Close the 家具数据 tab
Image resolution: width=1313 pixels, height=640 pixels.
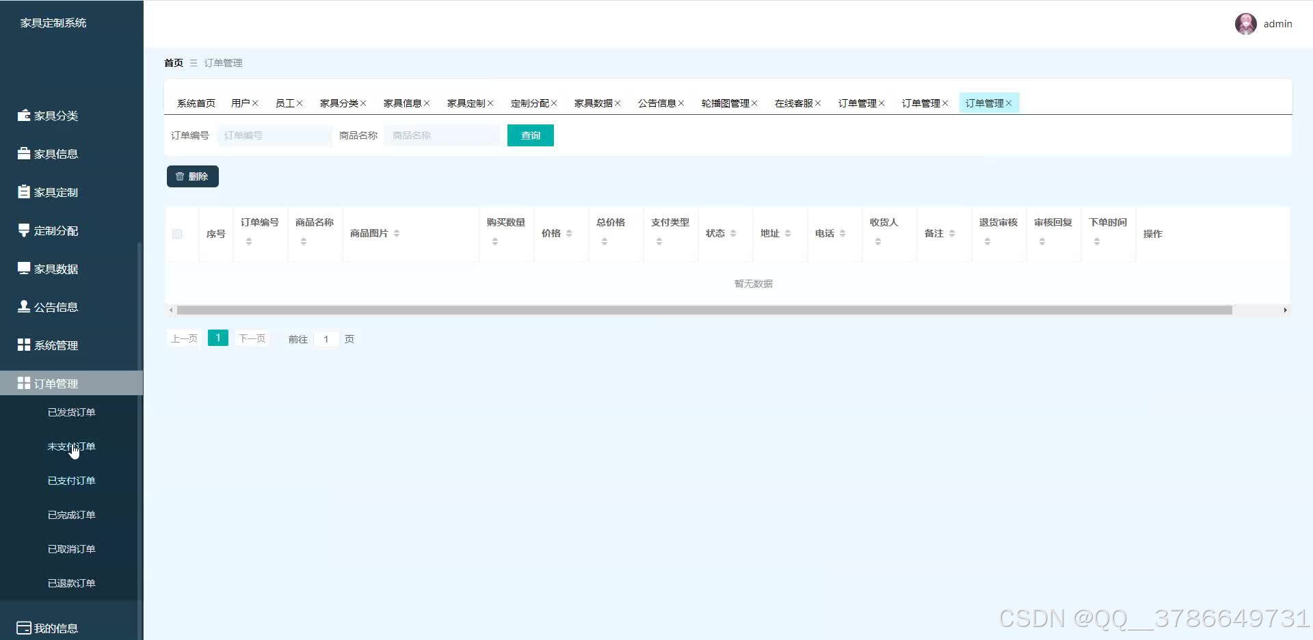pos(618,103)
